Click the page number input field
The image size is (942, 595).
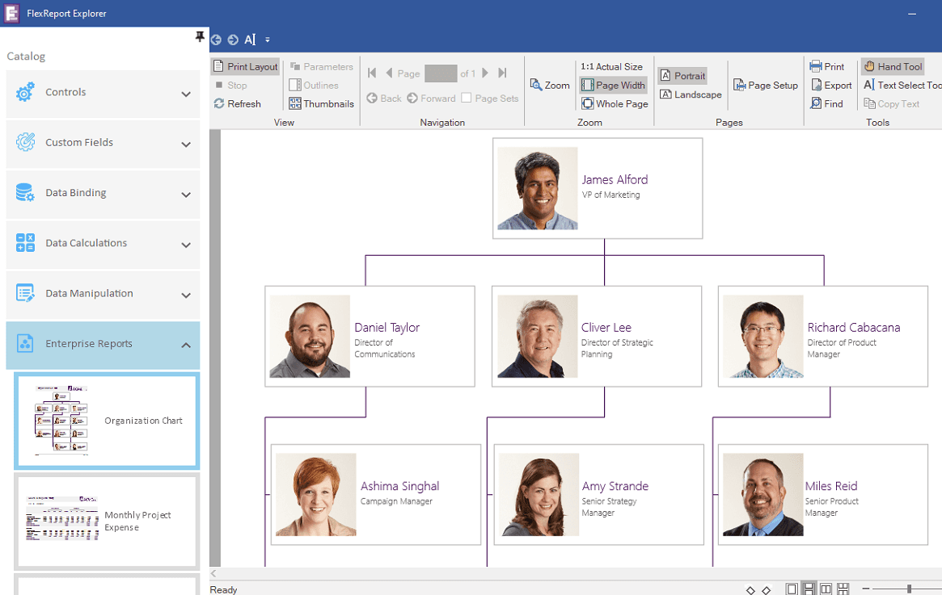tap(441, 73)
